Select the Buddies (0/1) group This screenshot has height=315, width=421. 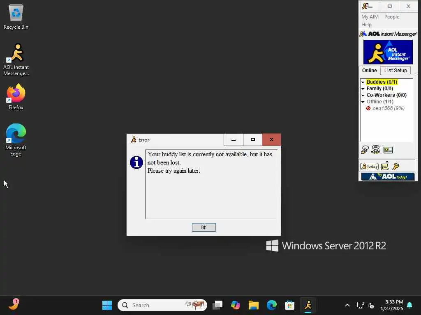tap(382, 82)
